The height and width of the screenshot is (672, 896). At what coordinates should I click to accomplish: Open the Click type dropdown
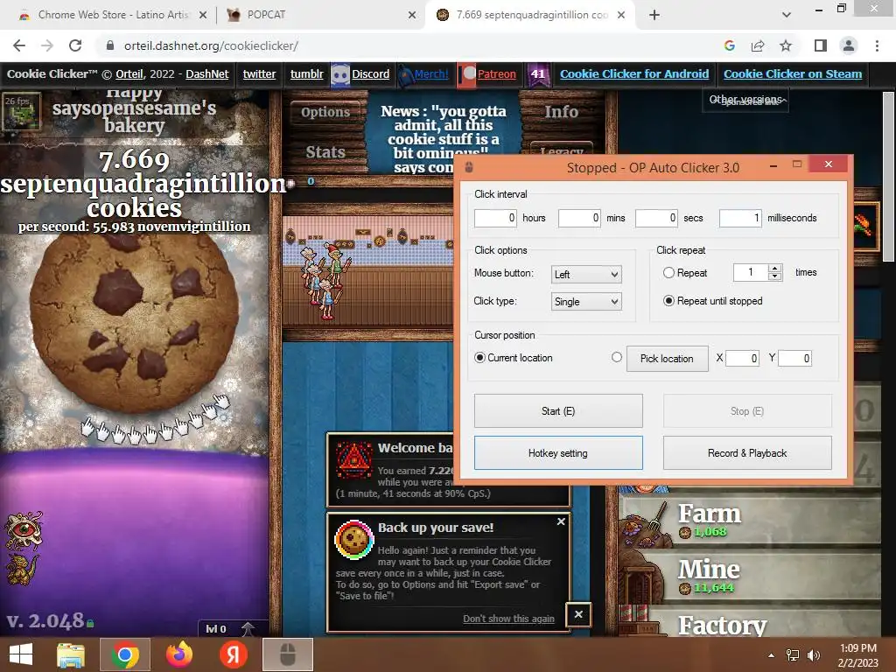586,302
